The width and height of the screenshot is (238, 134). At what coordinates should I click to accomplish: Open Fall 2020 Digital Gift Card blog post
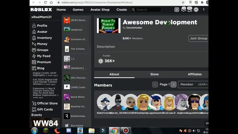pyautogui.click(x=45, y=82)
